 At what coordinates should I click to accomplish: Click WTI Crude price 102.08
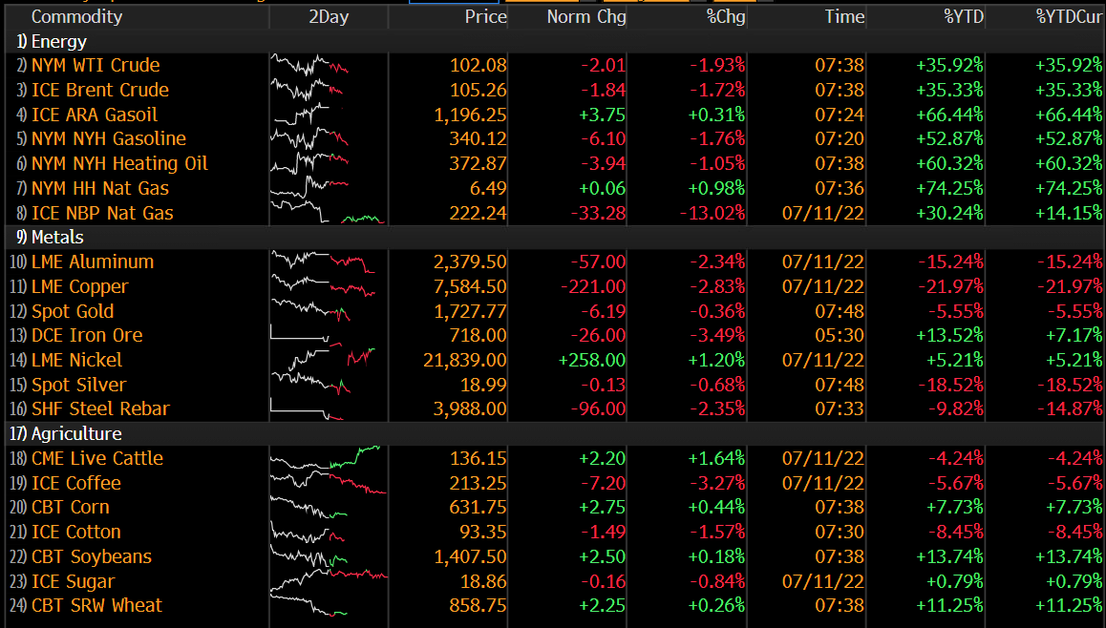[x=479, y=65]
